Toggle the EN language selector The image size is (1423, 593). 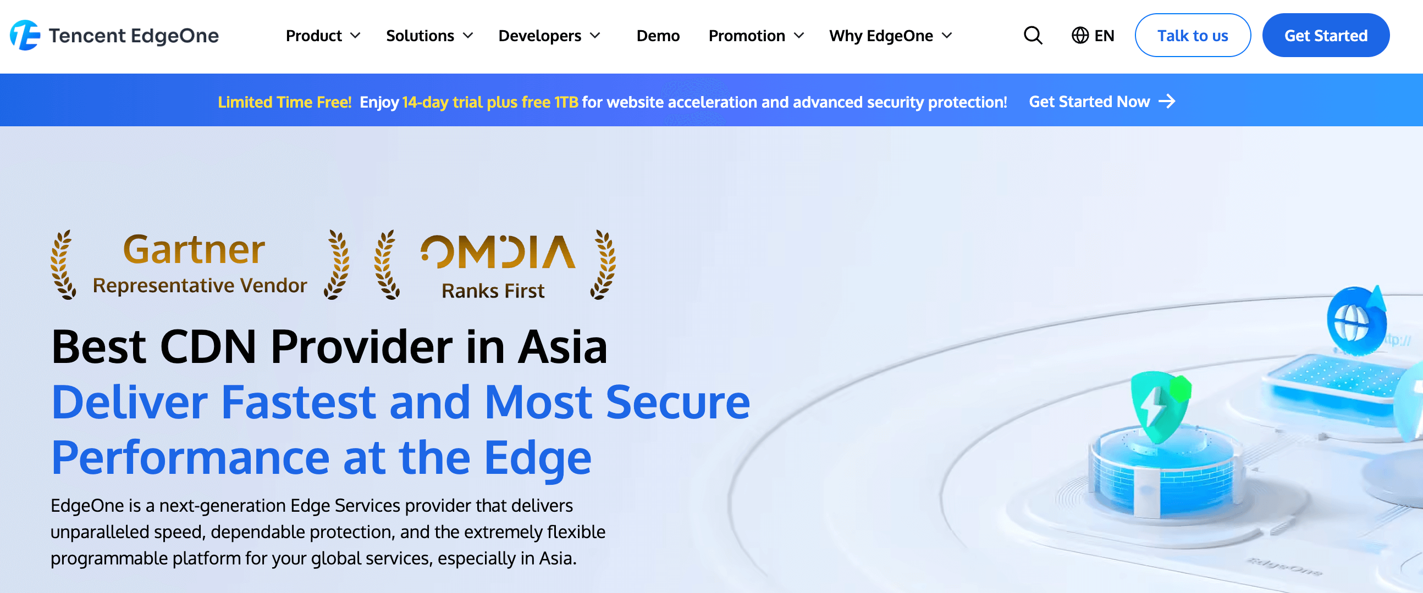[1095, 35]
